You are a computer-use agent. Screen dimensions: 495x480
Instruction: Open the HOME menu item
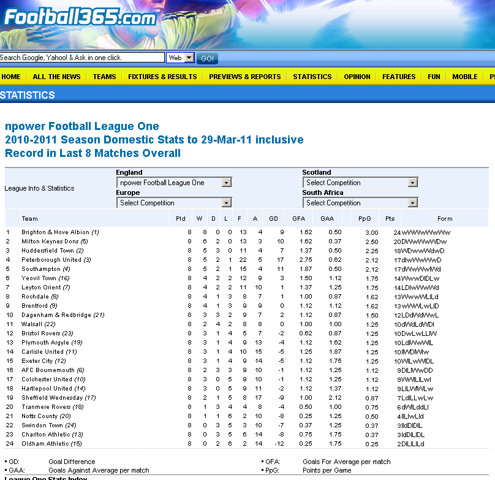pyautogui.click(x=11, y=77)
